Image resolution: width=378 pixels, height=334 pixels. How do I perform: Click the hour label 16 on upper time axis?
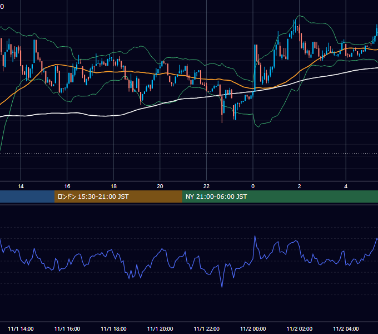(x=67, y=186)
